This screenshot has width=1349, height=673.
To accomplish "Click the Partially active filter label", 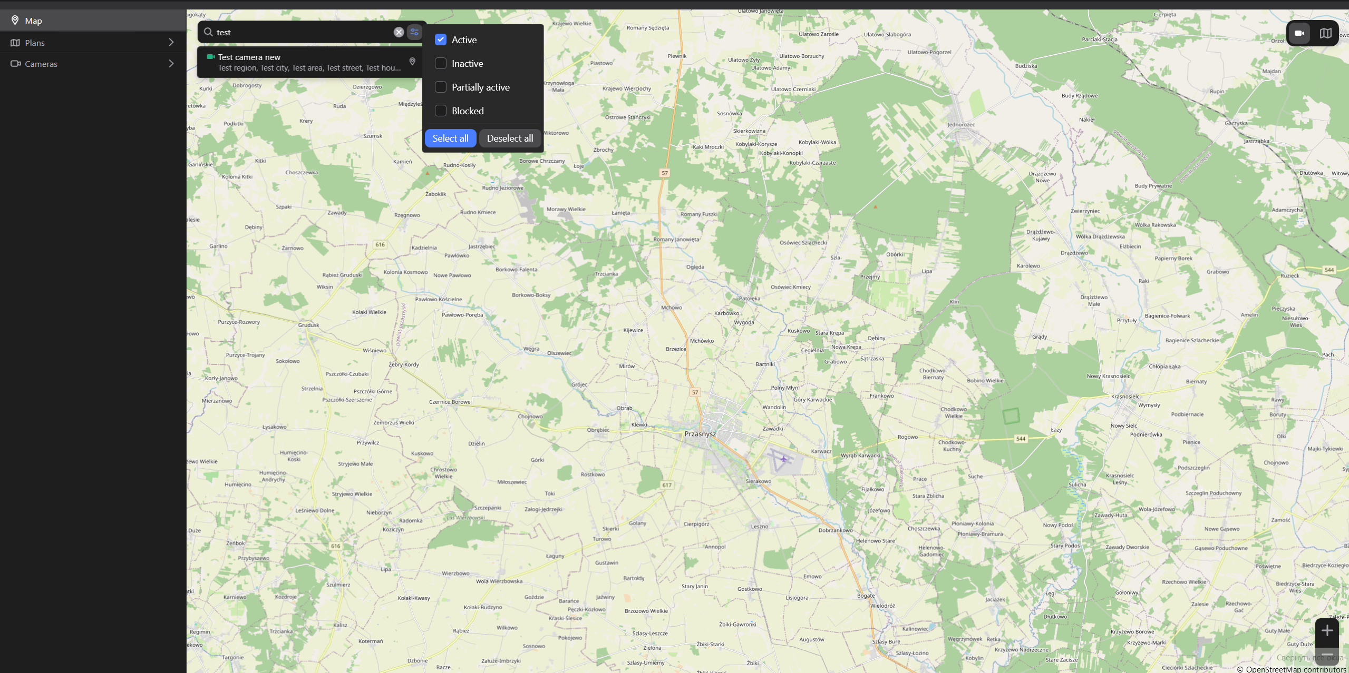I will 481,87.
